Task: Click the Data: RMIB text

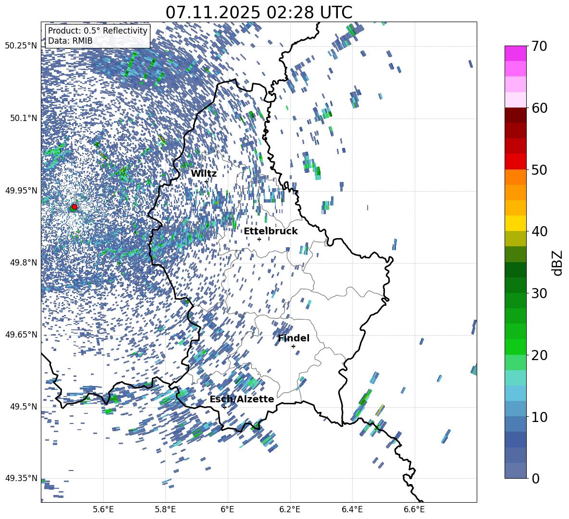Action: 70,41
